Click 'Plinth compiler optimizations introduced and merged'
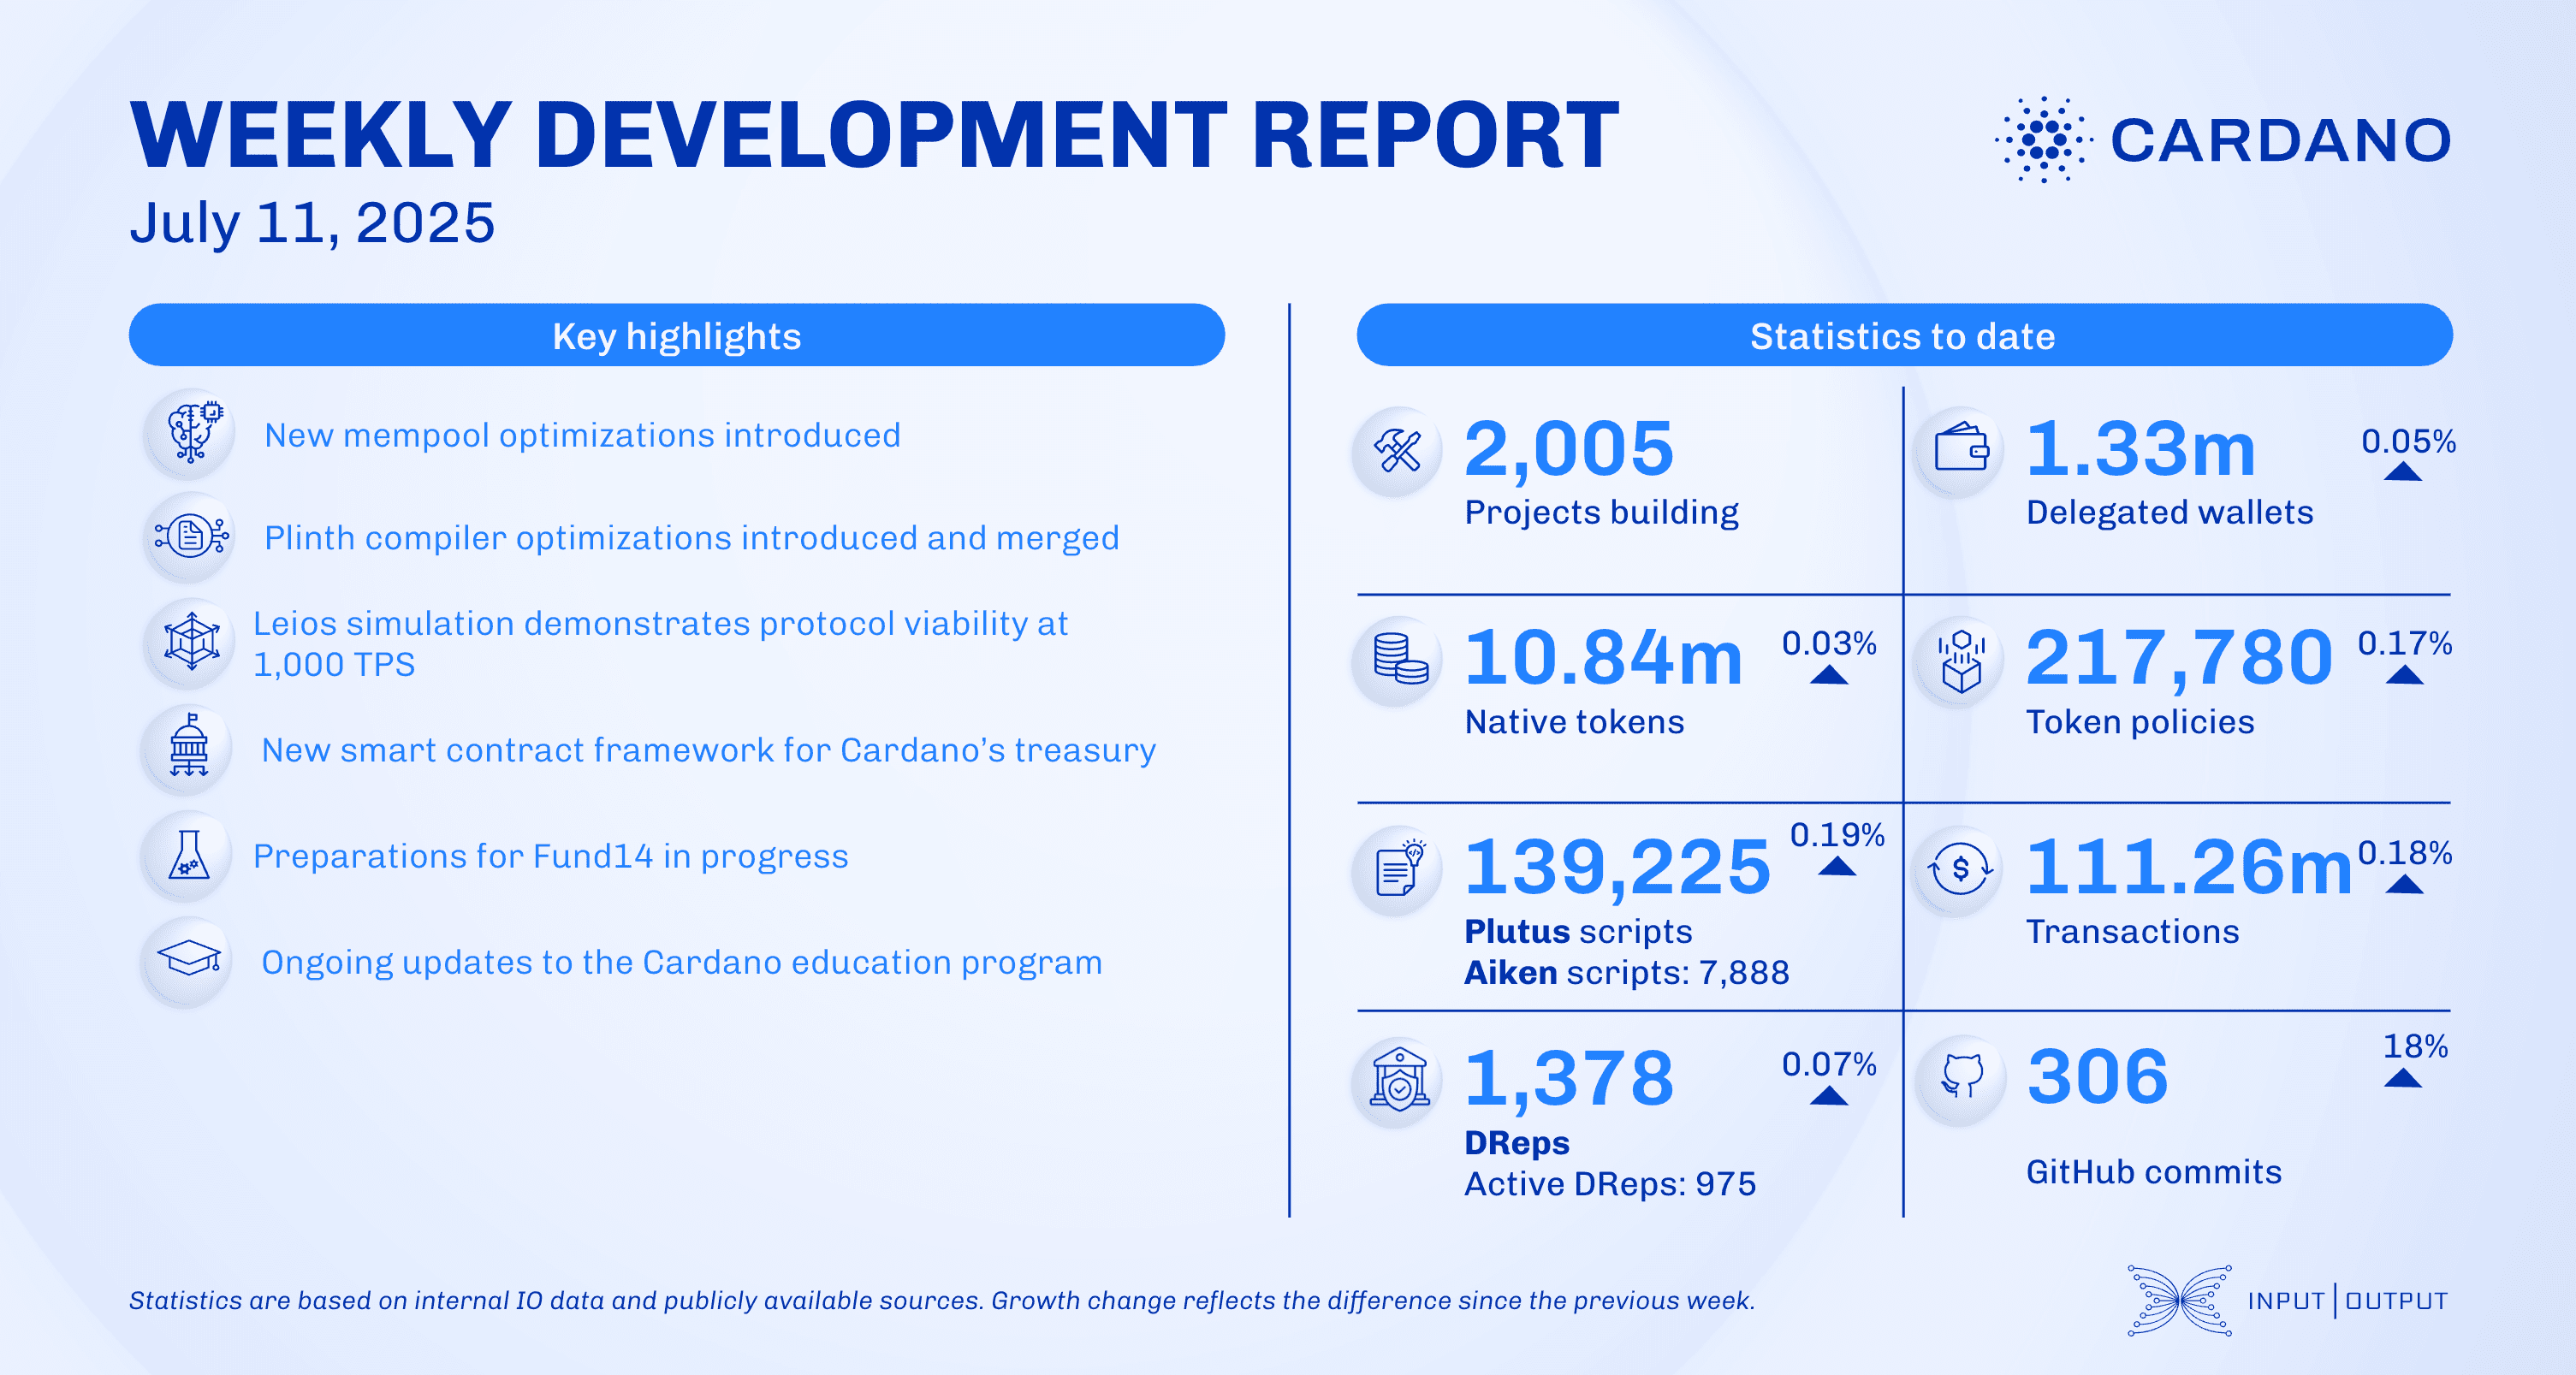 click(691, 538)
